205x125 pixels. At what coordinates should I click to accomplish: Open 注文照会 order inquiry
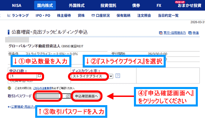[x=144, y=15]
